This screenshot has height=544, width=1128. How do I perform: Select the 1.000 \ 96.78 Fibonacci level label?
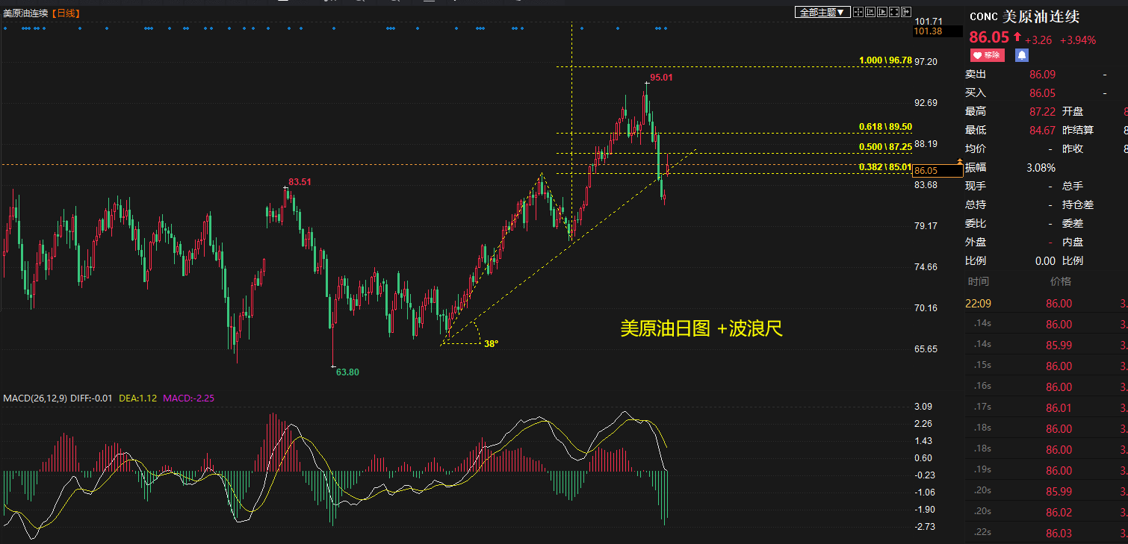(x=885, y=60)
